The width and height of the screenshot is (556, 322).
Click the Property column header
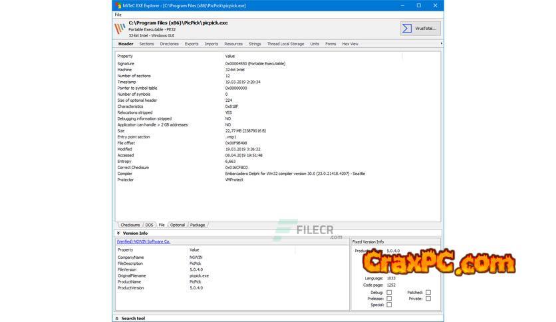125,57
